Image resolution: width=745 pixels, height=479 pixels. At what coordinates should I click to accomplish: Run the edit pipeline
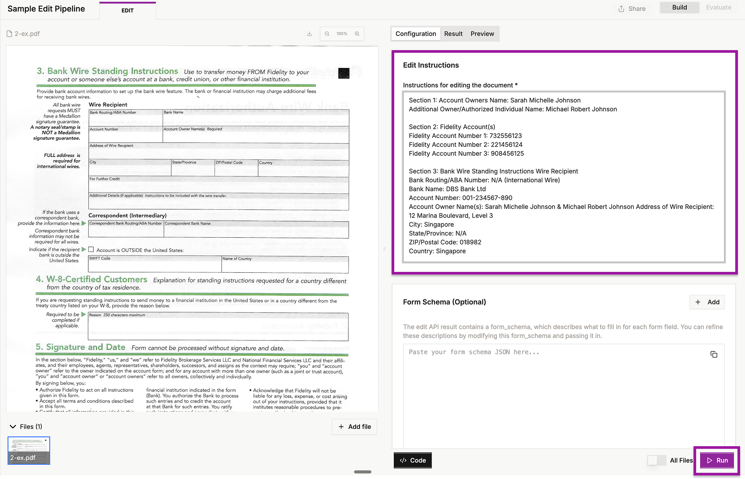tap(717, 460)
